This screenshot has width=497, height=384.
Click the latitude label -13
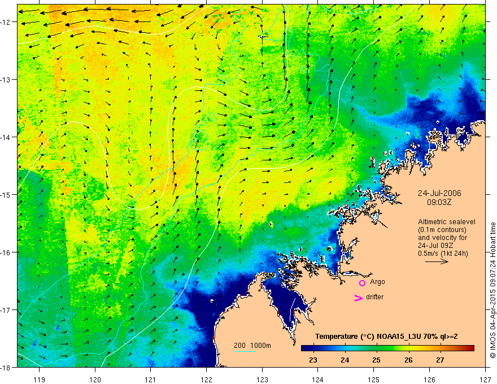[x=6, y=80]
